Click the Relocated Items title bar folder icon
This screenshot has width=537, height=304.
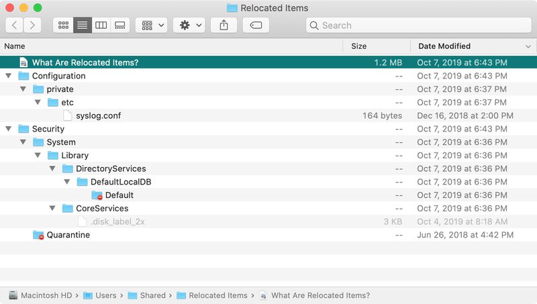tap(232, 8)
